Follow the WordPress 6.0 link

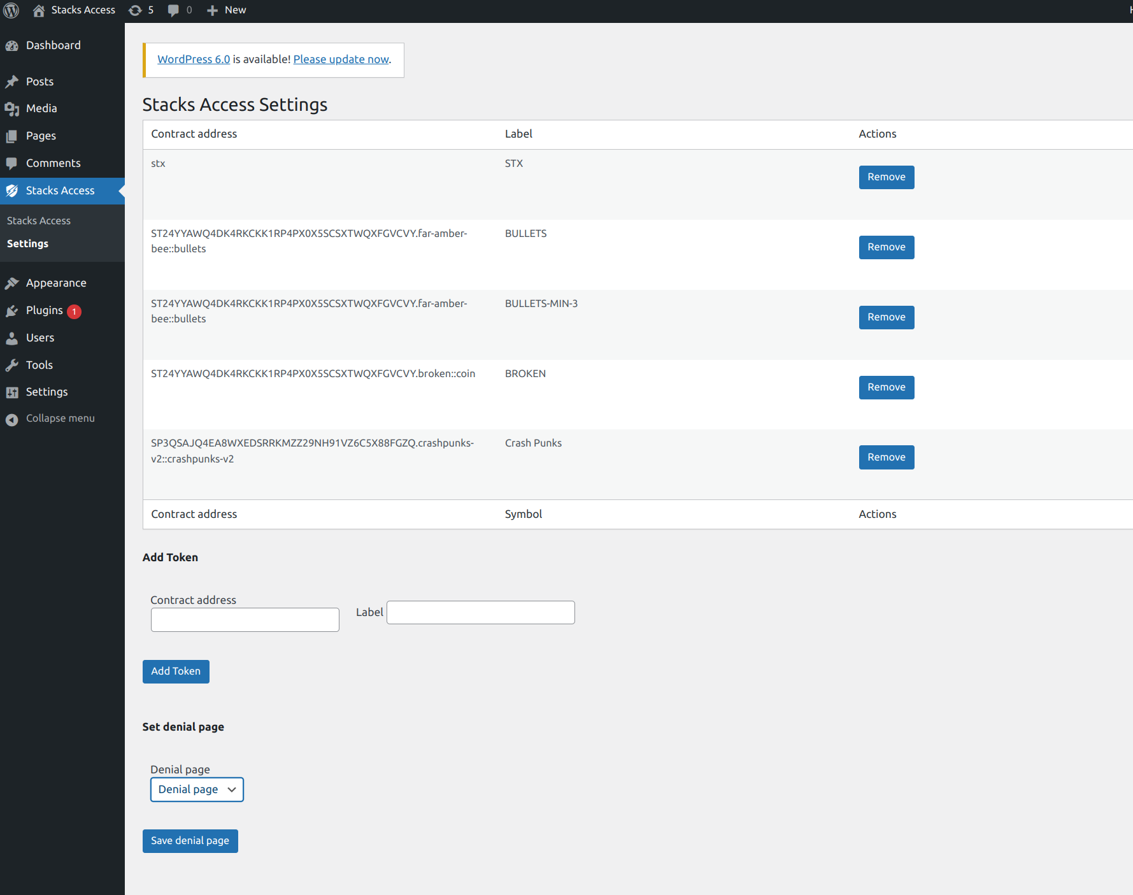(x=194, y=59)
